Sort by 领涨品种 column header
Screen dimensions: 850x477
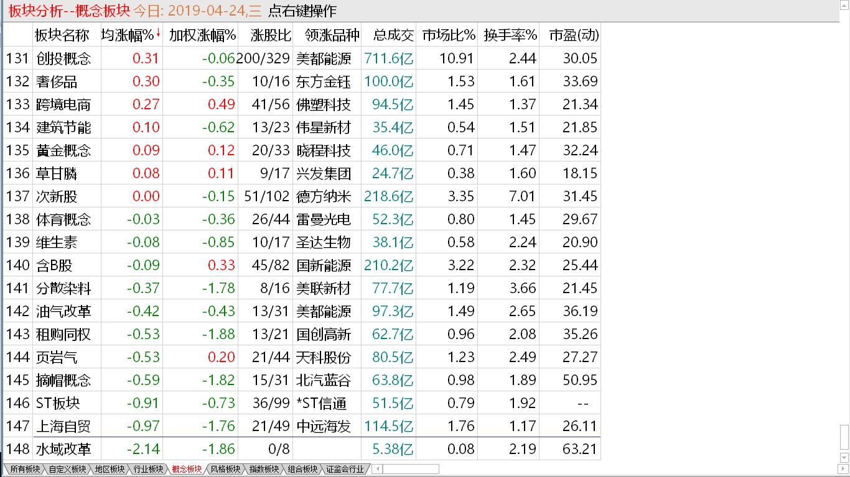point(332,35)
